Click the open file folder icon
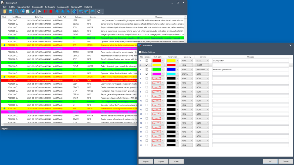The width and height of the screenshot is (294, 165). [5, 11]
